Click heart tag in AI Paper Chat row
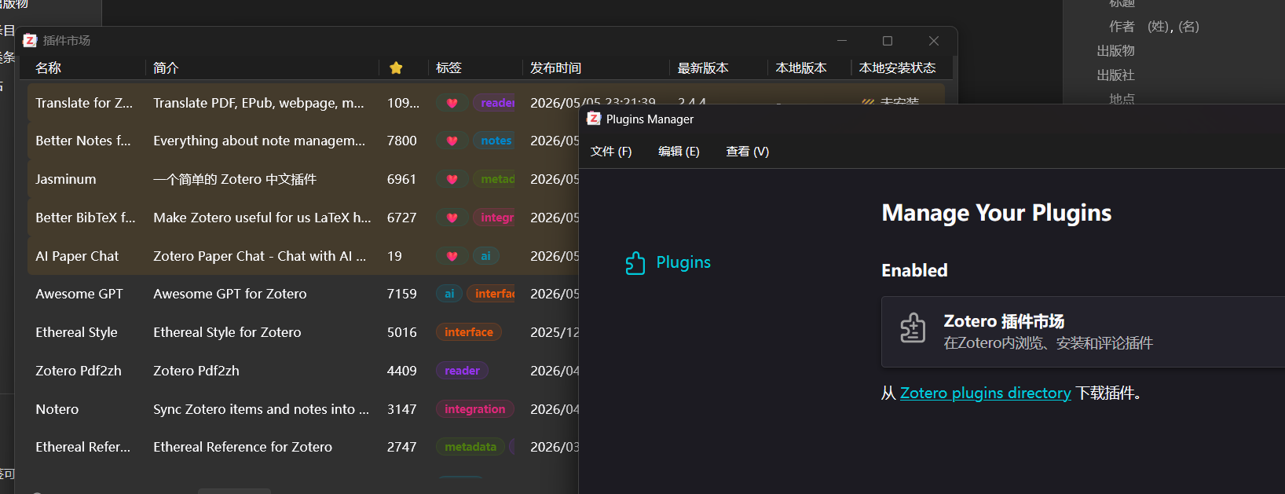This screenshot has height=494, width=1285. (452, 256)
